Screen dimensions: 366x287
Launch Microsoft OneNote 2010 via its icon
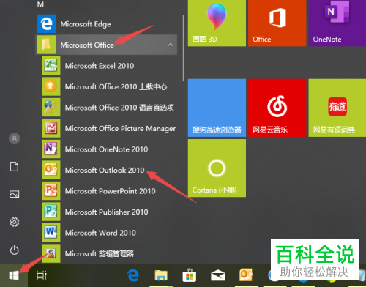(51, 149)
